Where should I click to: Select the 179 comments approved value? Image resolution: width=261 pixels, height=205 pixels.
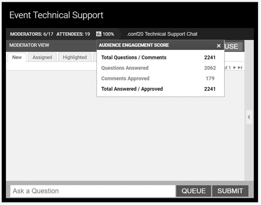click(210, 79)
